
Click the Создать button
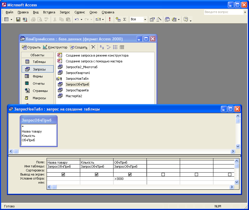[x=78, y=47]
